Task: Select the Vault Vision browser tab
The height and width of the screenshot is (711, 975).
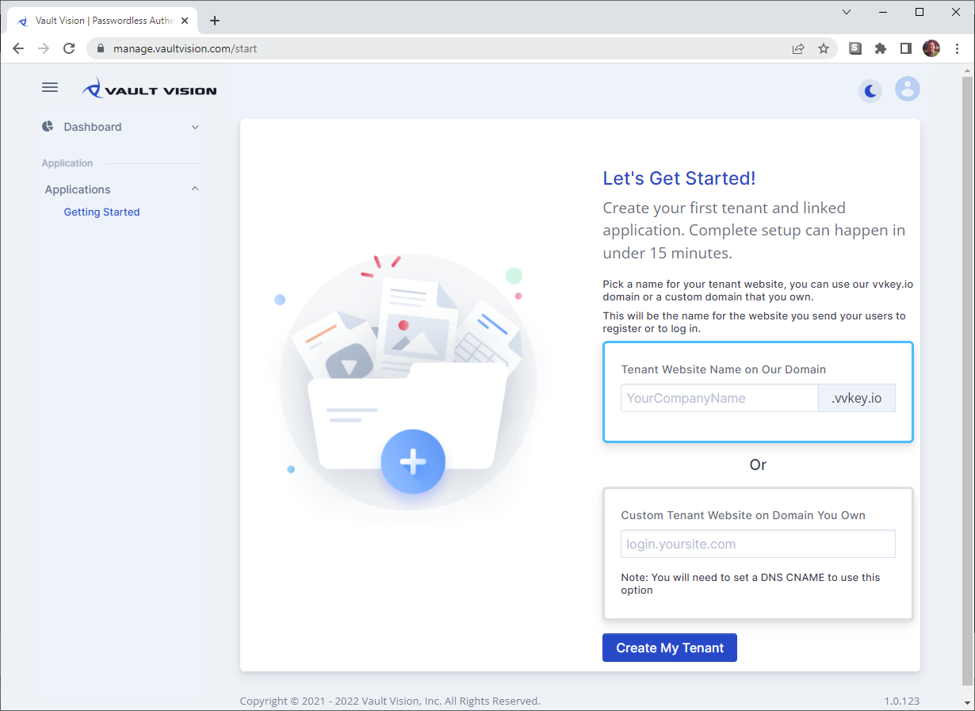Action: pos(102,21)
